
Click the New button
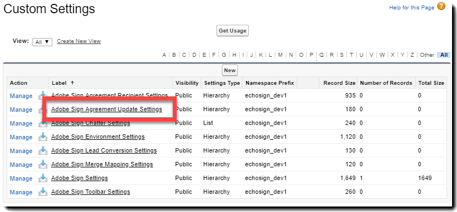pos(230,70)
